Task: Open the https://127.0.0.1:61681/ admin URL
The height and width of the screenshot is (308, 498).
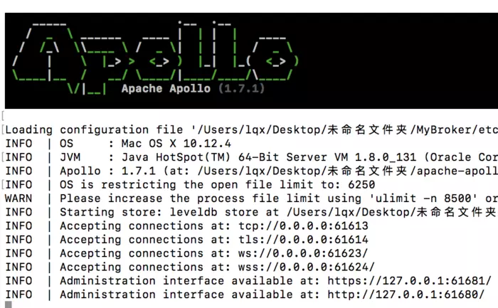Action: (410, 281)
